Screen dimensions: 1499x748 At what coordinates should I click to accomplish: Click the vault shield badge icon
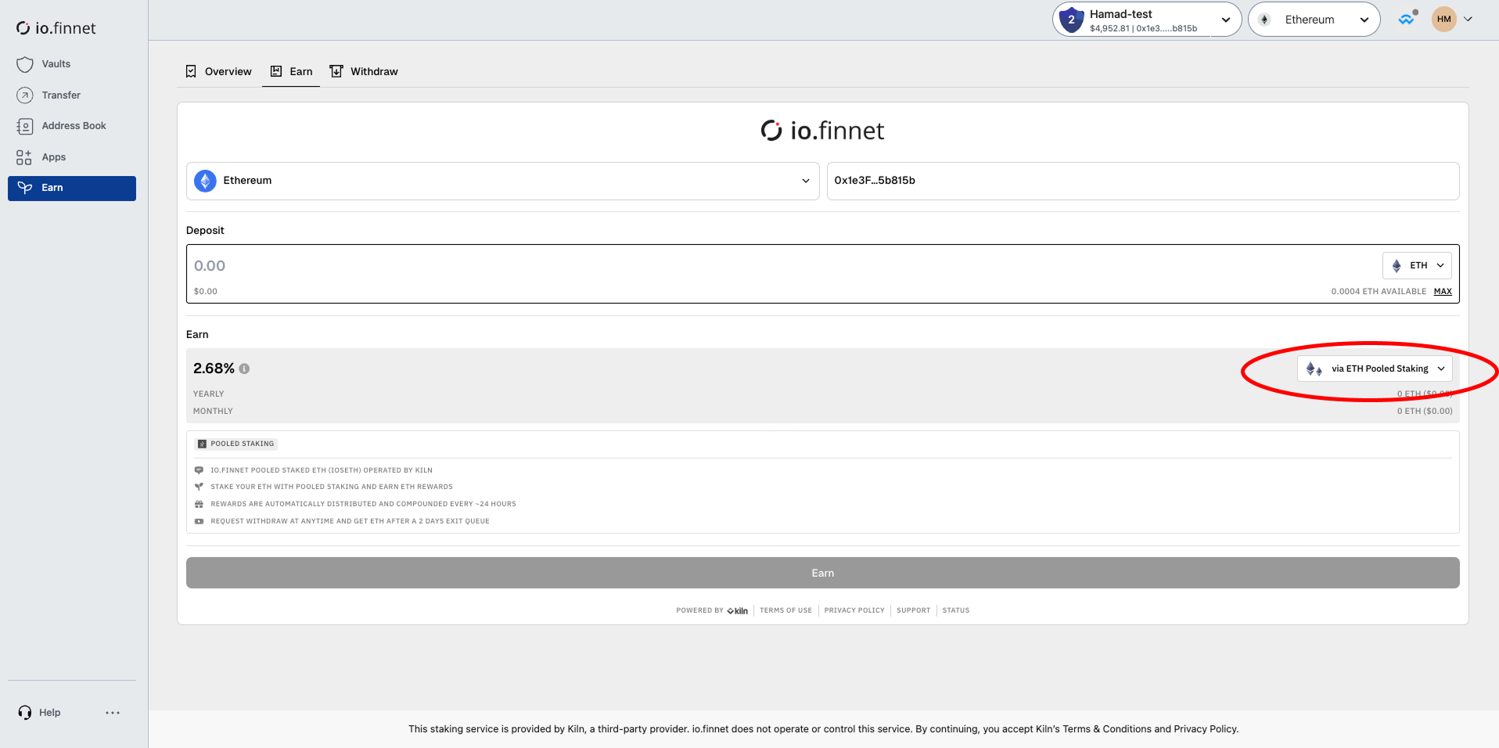click(x=1071, y=20)
